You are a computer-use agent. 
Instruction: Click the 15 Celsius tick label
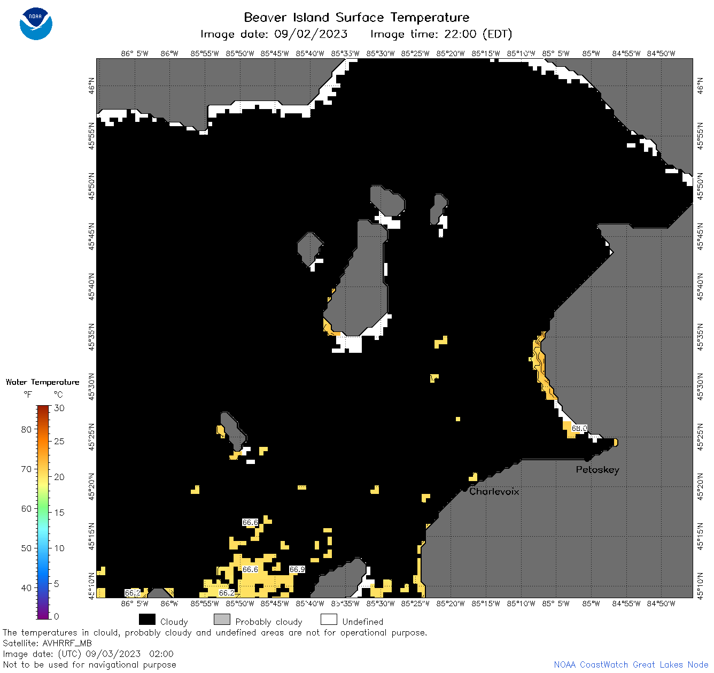(x=59, y=513)
